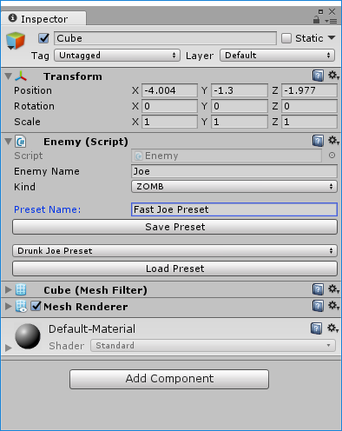Open Transform component help reference
The width and height of the screenshot is (342, 431).
[318, 76]
